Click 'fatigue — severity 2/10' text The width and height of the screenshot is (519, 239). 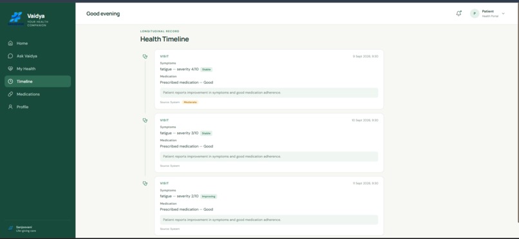point(180,196)
